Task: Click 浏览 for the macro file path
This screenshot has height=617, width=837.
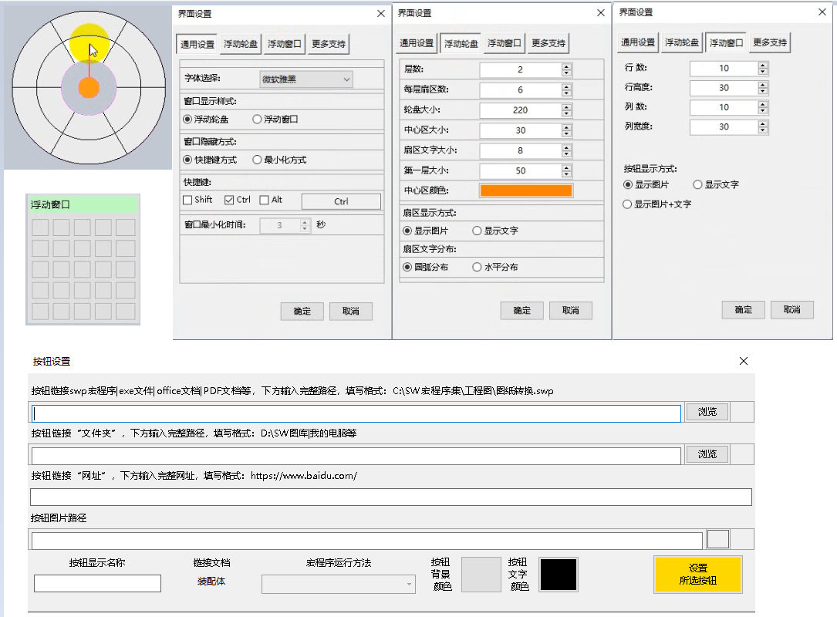Action: (707, 412)
